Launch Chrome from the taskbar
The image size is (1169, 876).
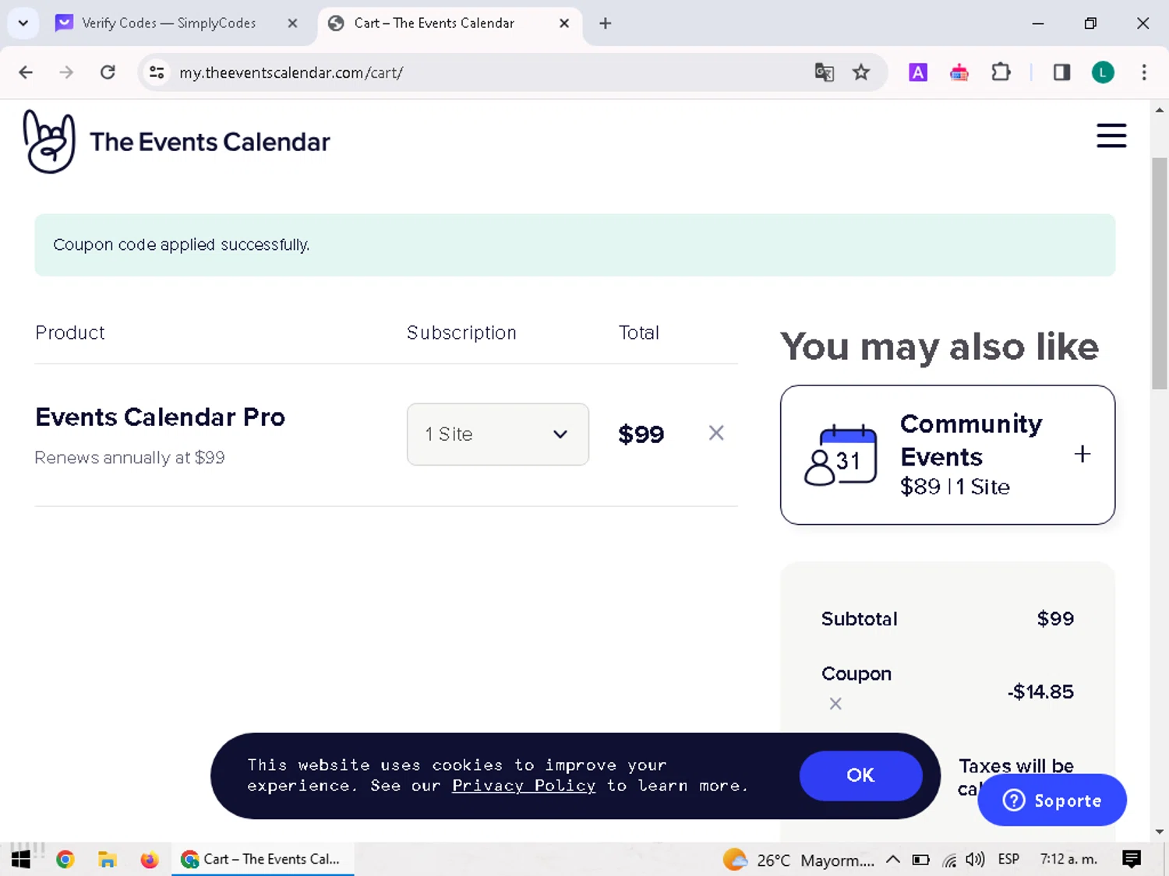pos(65,859)
